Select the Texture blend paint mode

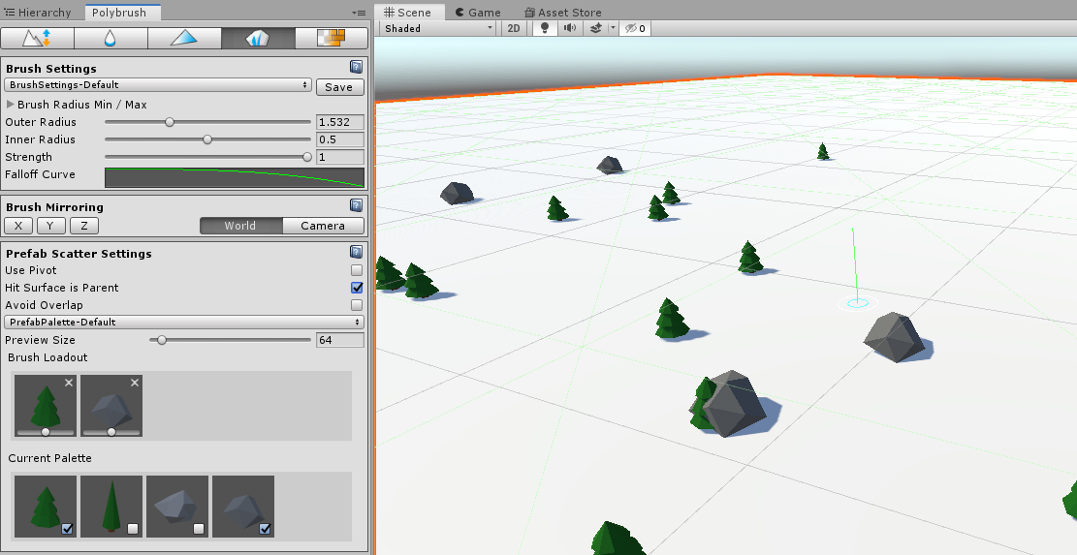tap(332, 39)
